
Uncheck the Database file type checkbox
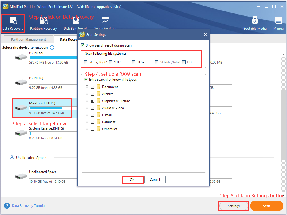tap(92, 122)
